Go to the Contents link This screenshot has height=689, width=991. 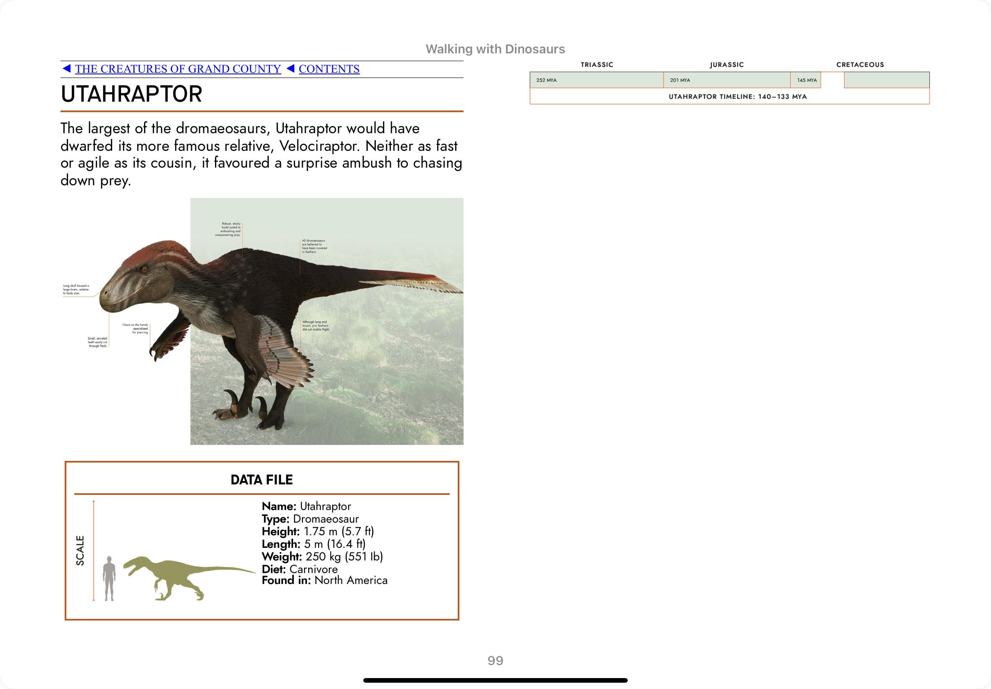coord(329,69)
